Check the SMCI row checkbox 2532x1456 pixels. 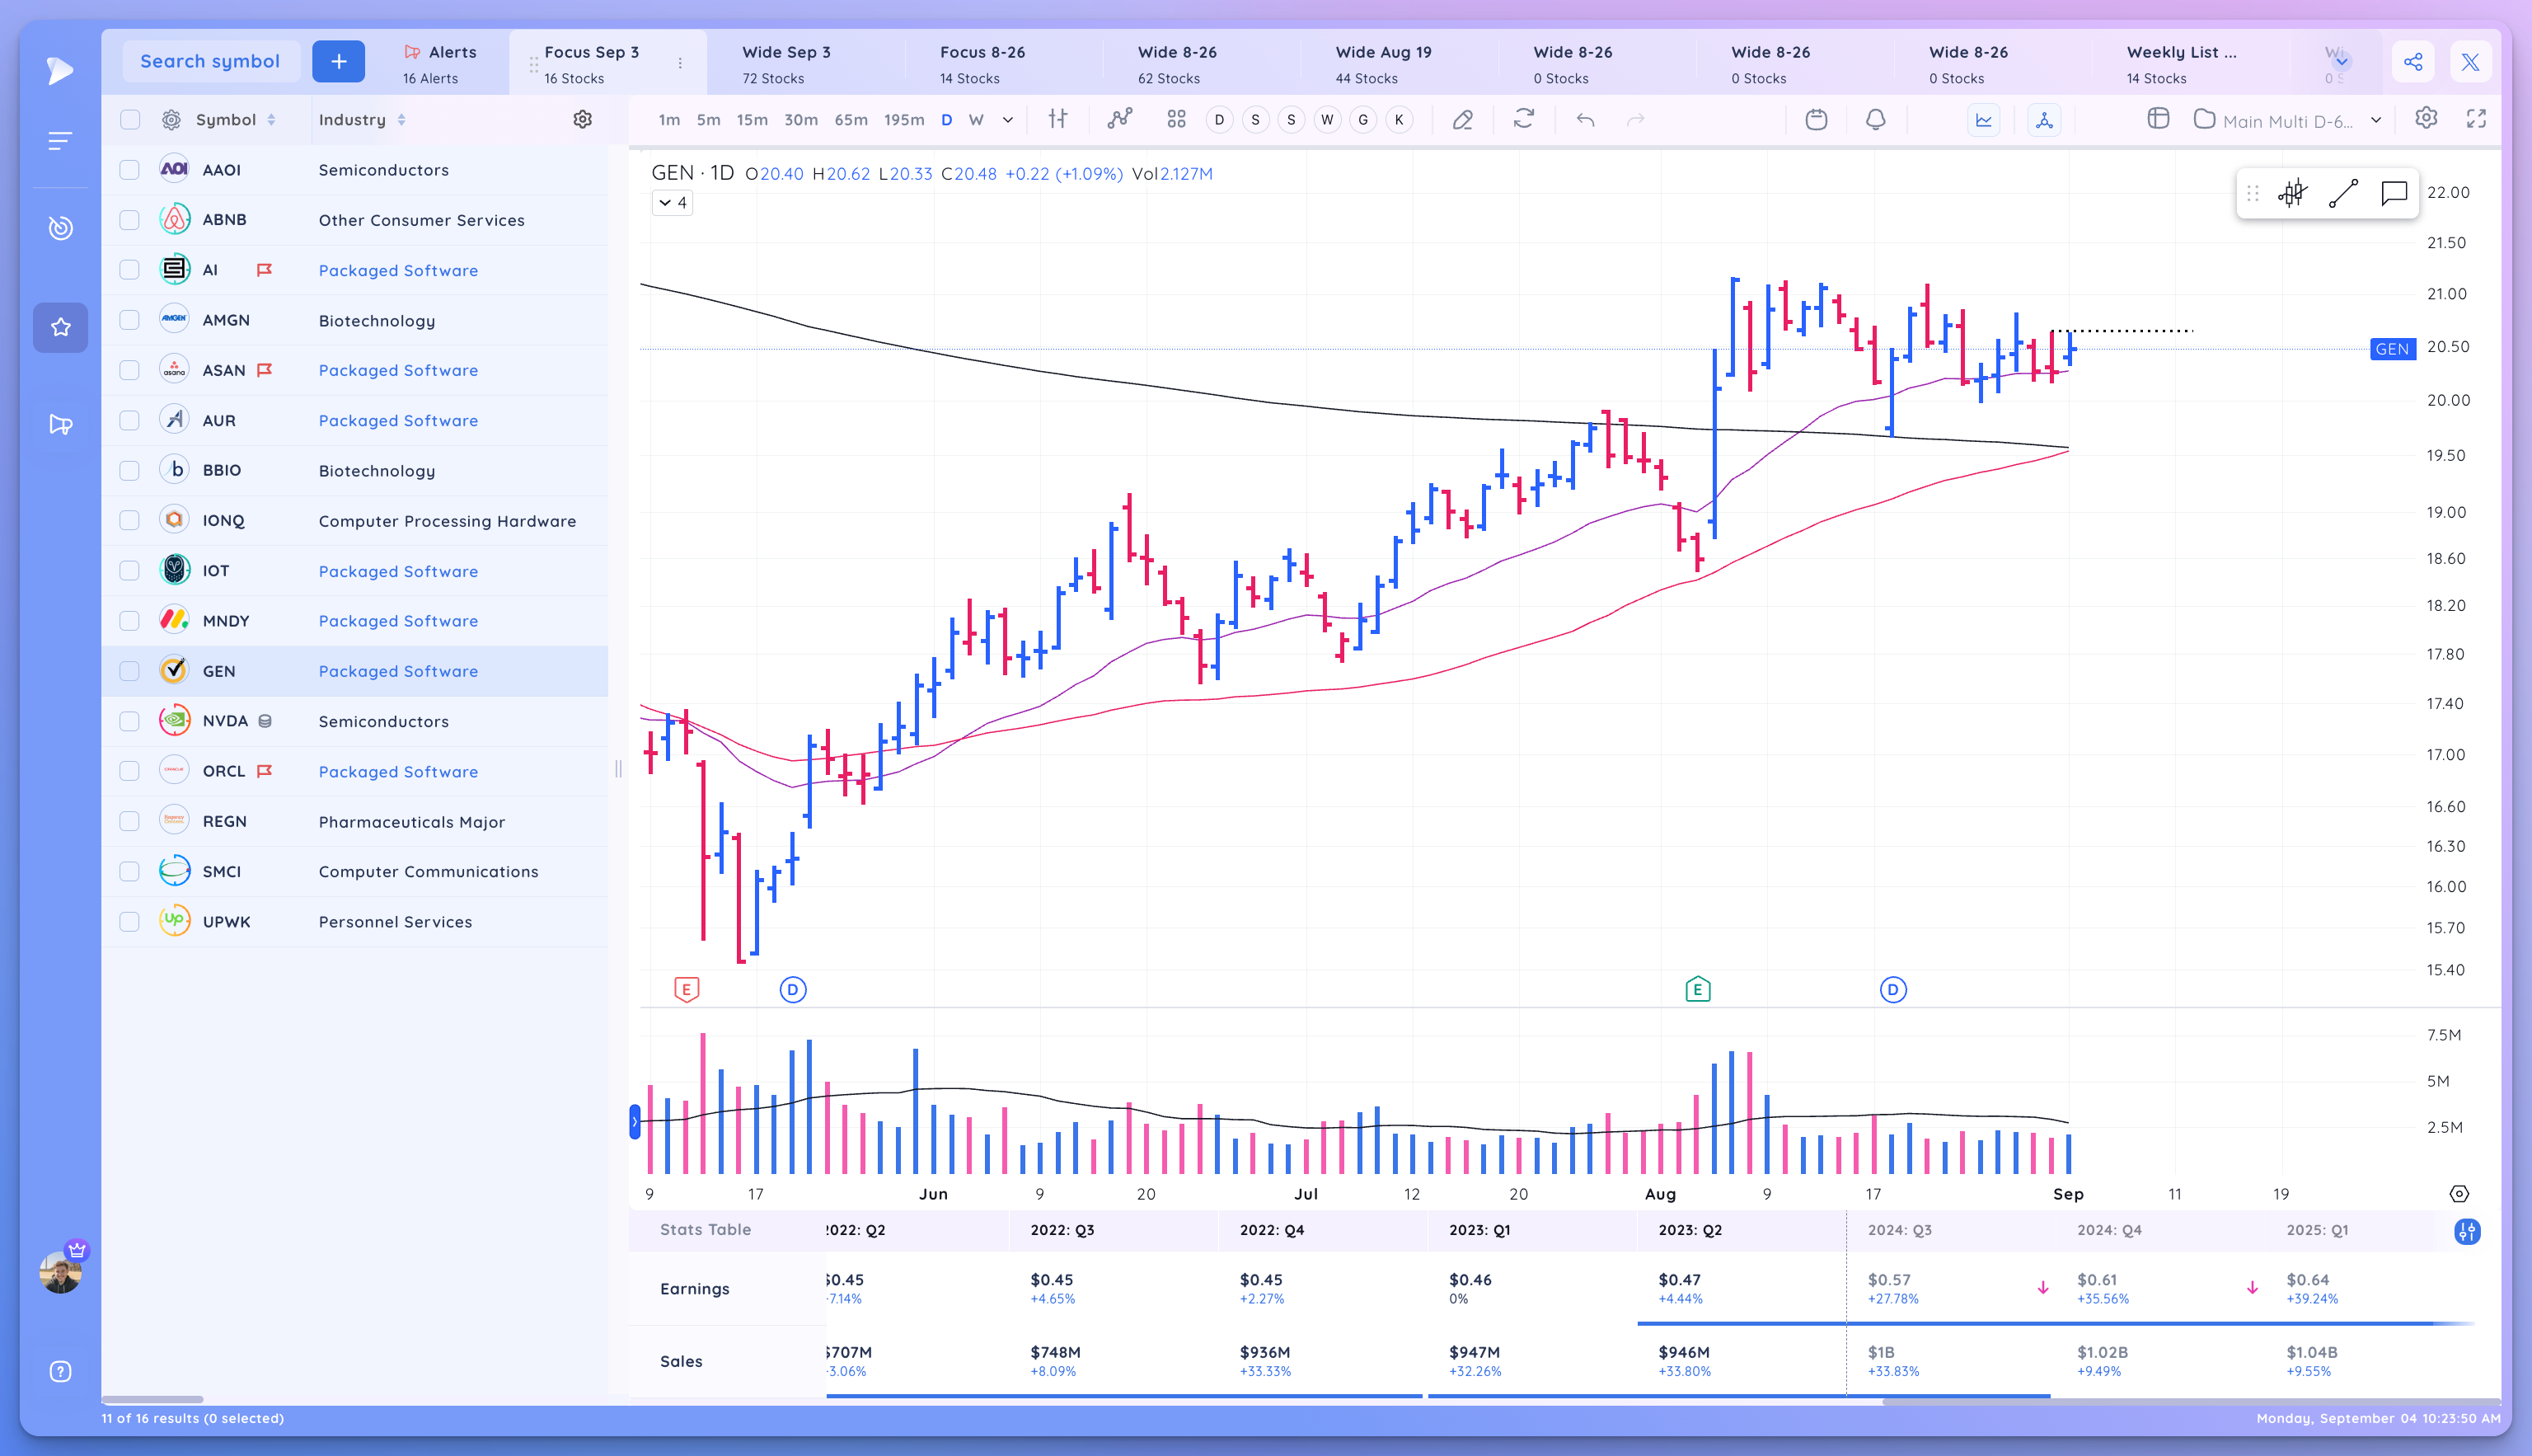pyautogui.click(x=129, y=871)
